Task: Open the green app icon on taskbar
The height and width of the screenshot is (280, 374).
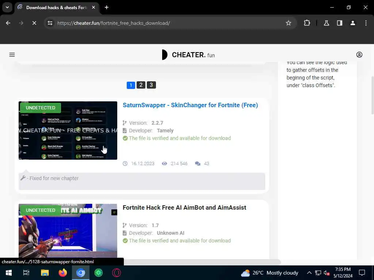Action: [99, 273]
